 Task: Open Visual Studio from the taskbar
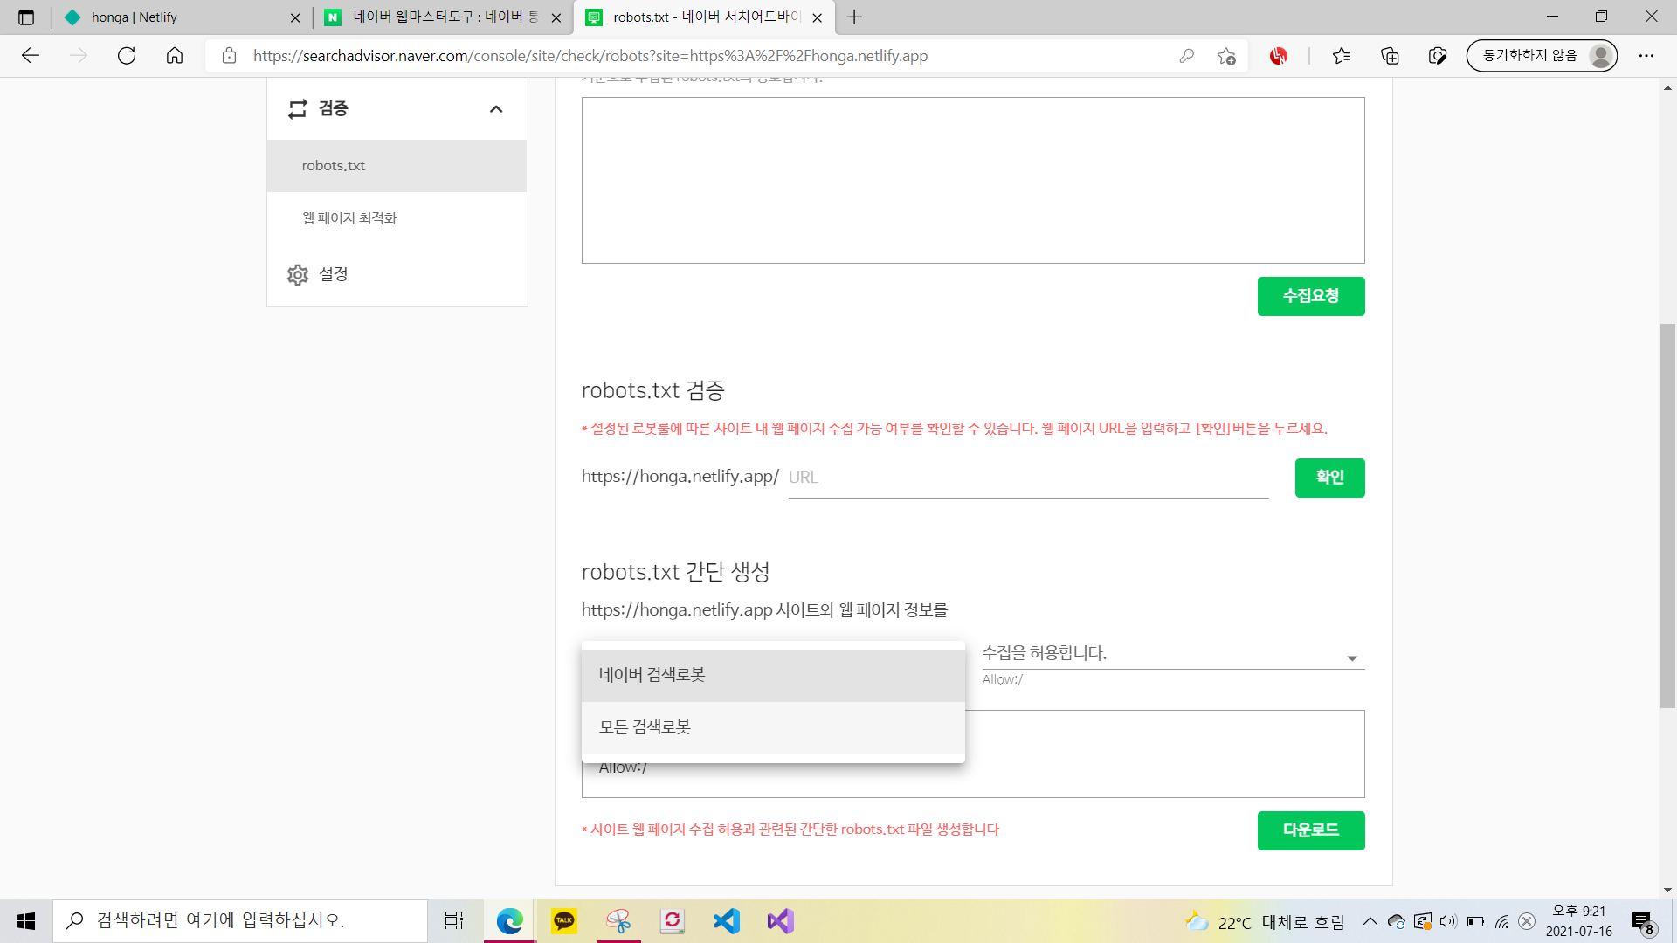[x=781, y=921]
